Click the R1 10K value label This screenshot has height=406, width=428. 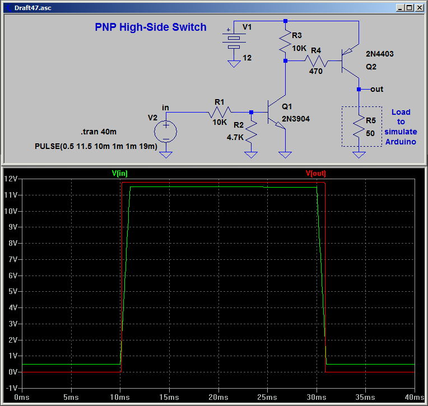(x=220, y=122)
